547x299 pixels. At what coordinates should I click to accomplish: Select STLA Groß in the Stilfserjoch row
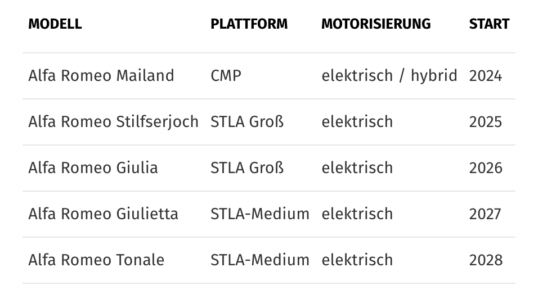(247, 122)
